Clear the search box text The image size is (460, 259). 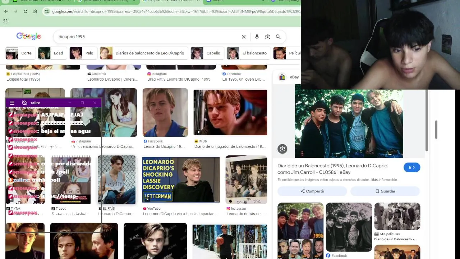244,37
